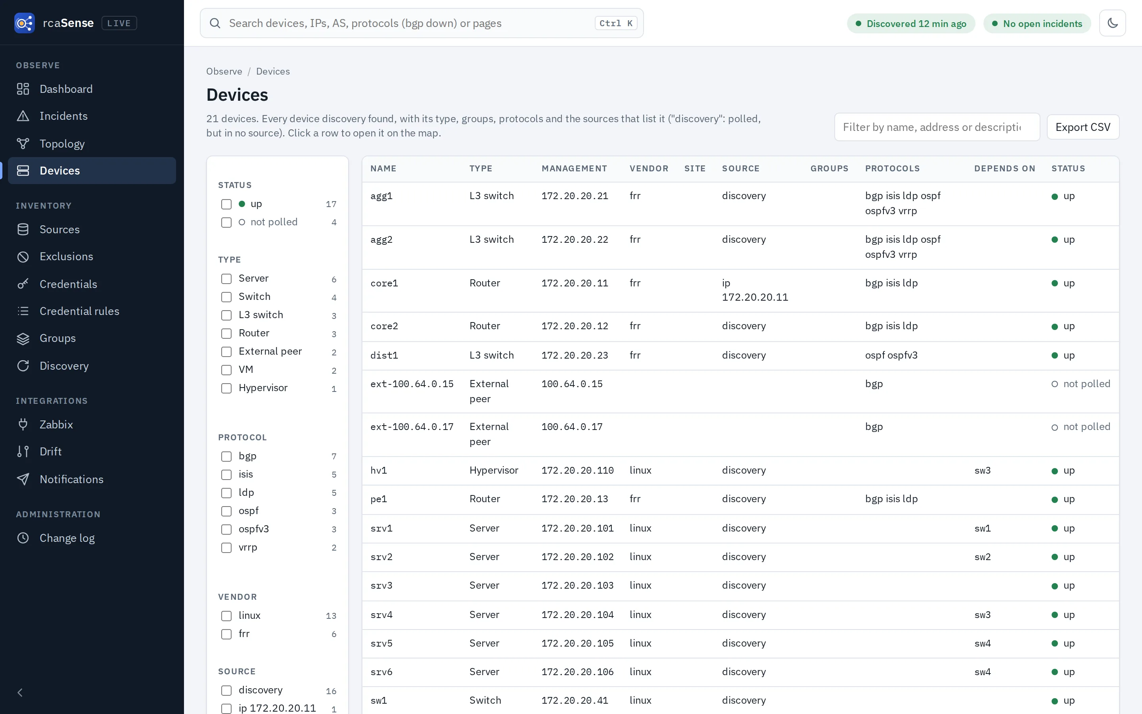This screenshot has width=1142, height=714.
Task: Go to the Notifications page
Action: click(92, 479)
